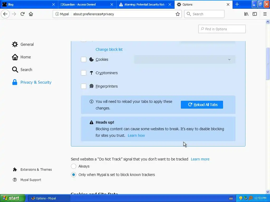The height and width of the screenshot is (202, 270).
Task: Open Extensions & Themes
Action: pyautogui.click(x=36, y=170)
